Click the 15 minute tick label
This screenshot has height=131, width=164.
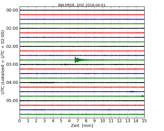144,121
